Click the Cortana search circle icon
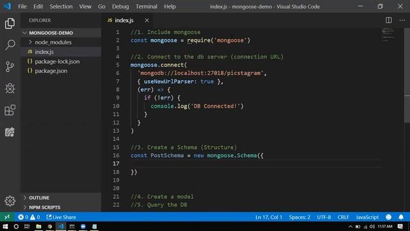Screen dimensions: 410x231 [16, 227]
